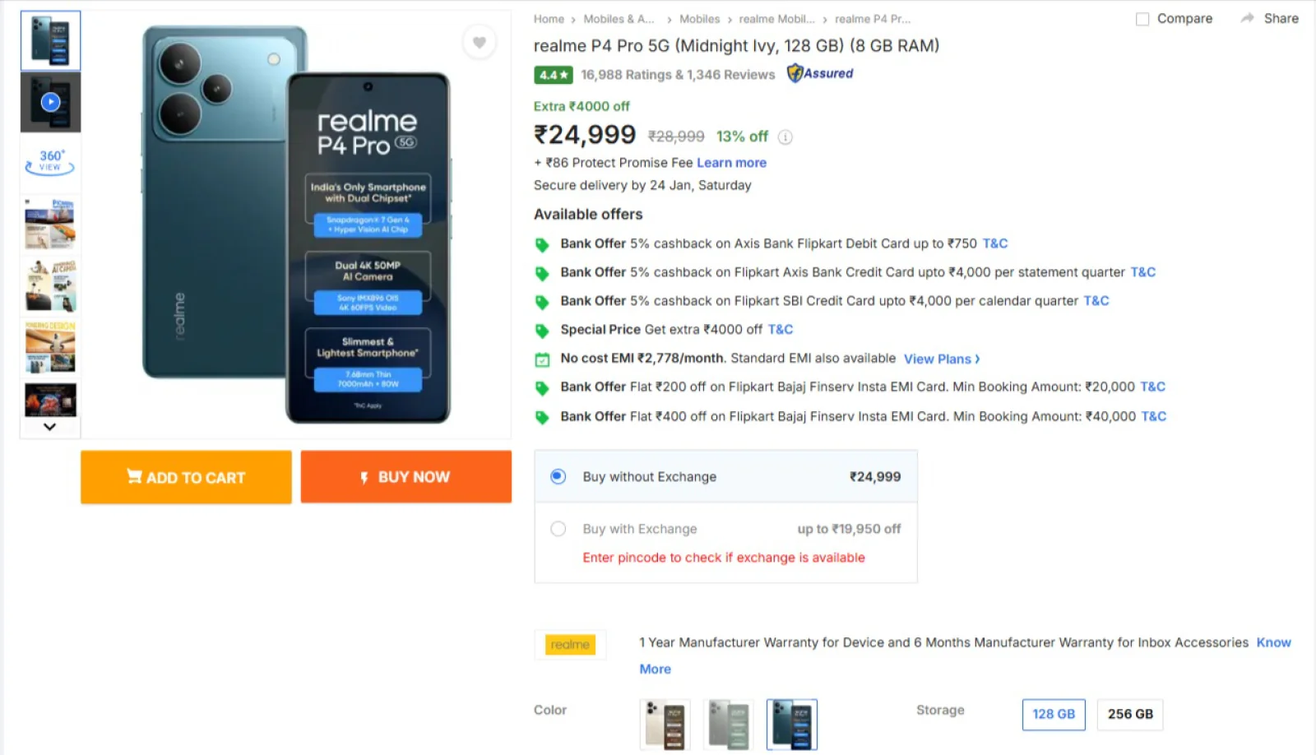Click the Flipkart Assured badge
The image size is (1316, 755).
(x=818, y=74)
